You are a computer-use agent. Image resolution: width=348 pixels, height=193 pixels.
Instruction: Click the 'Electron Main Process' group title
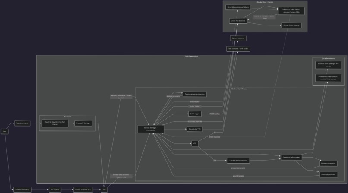pyautogui.click(x=239, y=89)
